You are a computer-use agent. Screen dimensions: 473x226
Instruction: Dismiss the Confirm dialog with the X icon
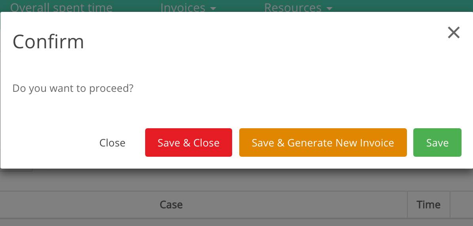(453, 32)
